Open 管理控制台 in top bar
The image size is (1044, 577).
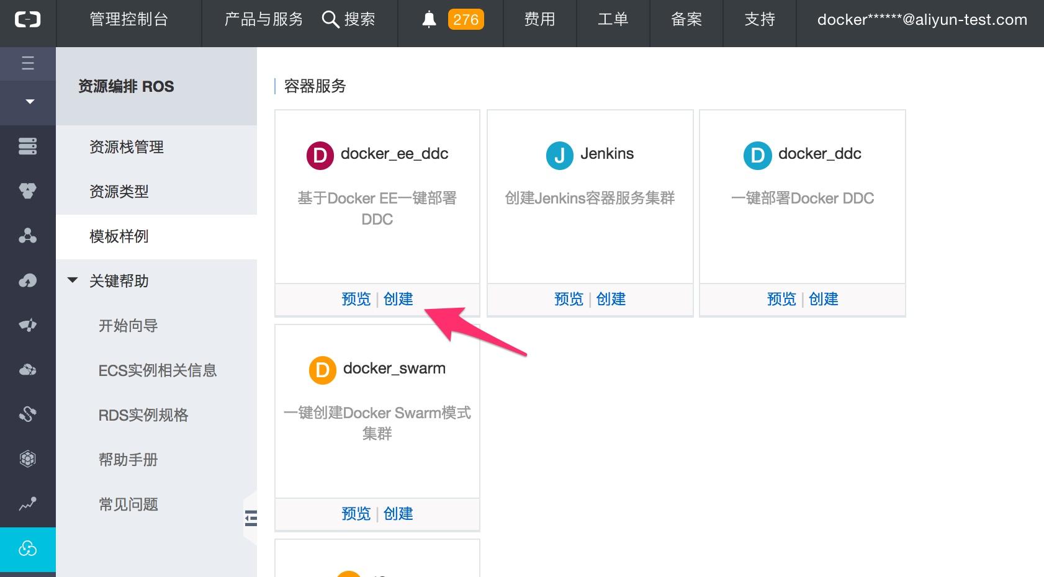point(128,19)
